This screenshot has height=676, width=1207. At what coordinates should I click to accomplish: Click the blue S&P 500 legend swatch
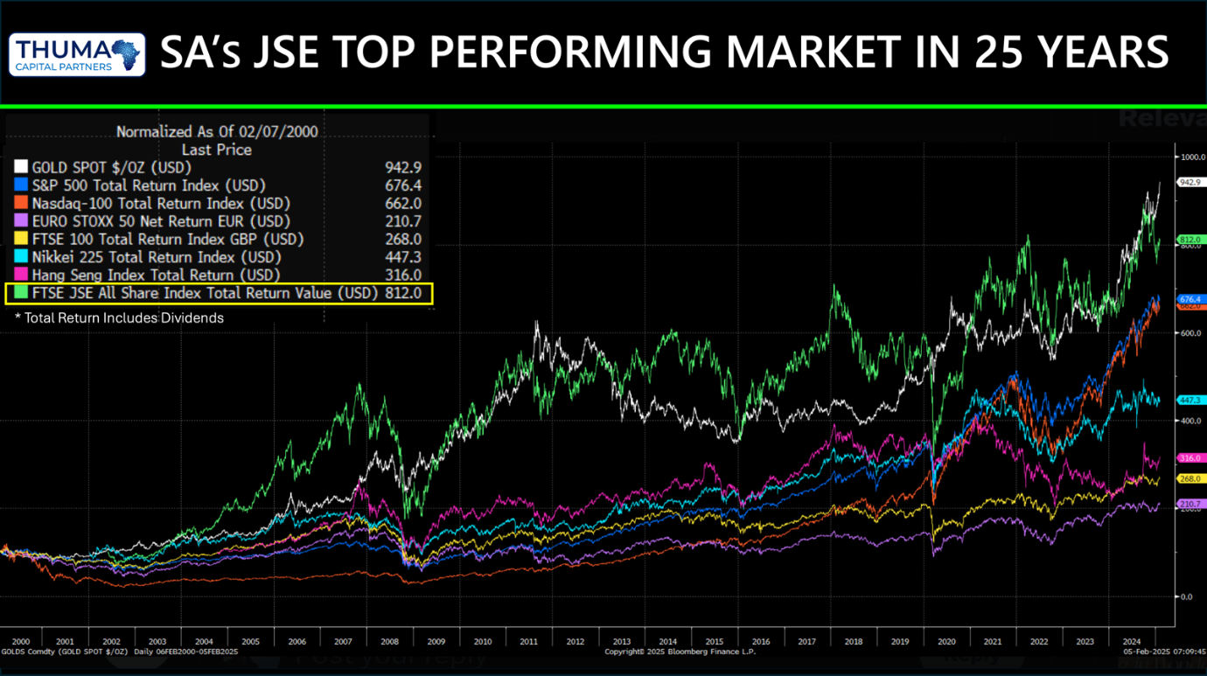[21, 185]
